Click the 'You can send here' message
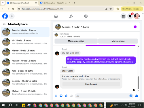144x108 pixels. click(70, 53)
